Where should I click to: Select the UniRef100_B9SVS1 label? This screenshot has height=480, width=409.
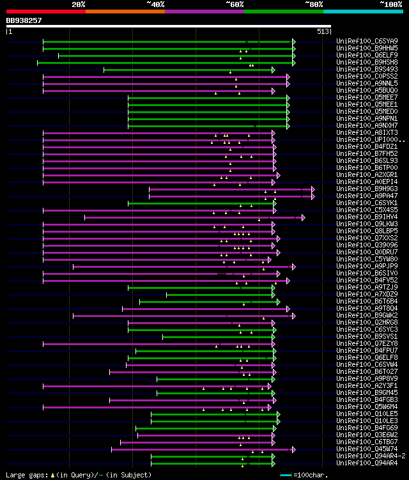367,337
